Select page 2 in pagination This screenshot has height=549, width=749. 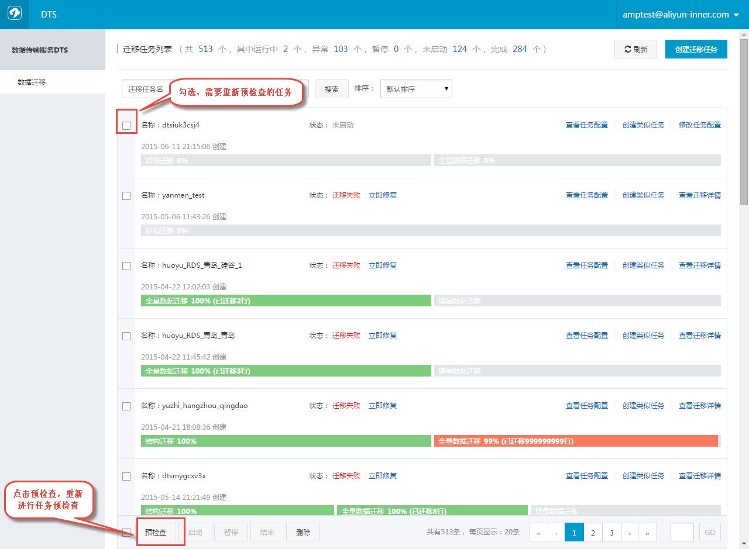tap(593, 533)
